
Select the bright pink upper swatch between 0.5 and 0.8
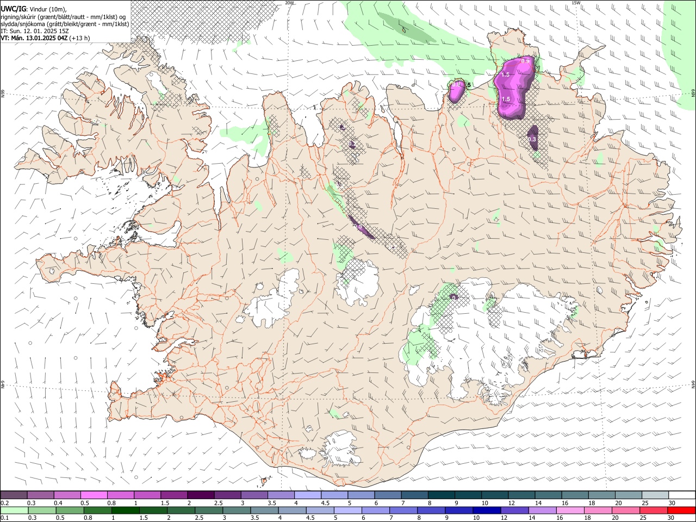tap(94, 495)
